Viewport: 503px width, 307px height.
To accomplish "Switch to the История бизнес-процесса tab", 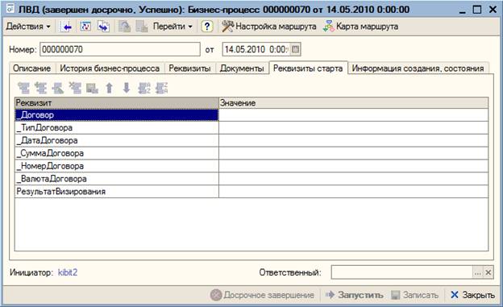I will (x=110, y=68).
